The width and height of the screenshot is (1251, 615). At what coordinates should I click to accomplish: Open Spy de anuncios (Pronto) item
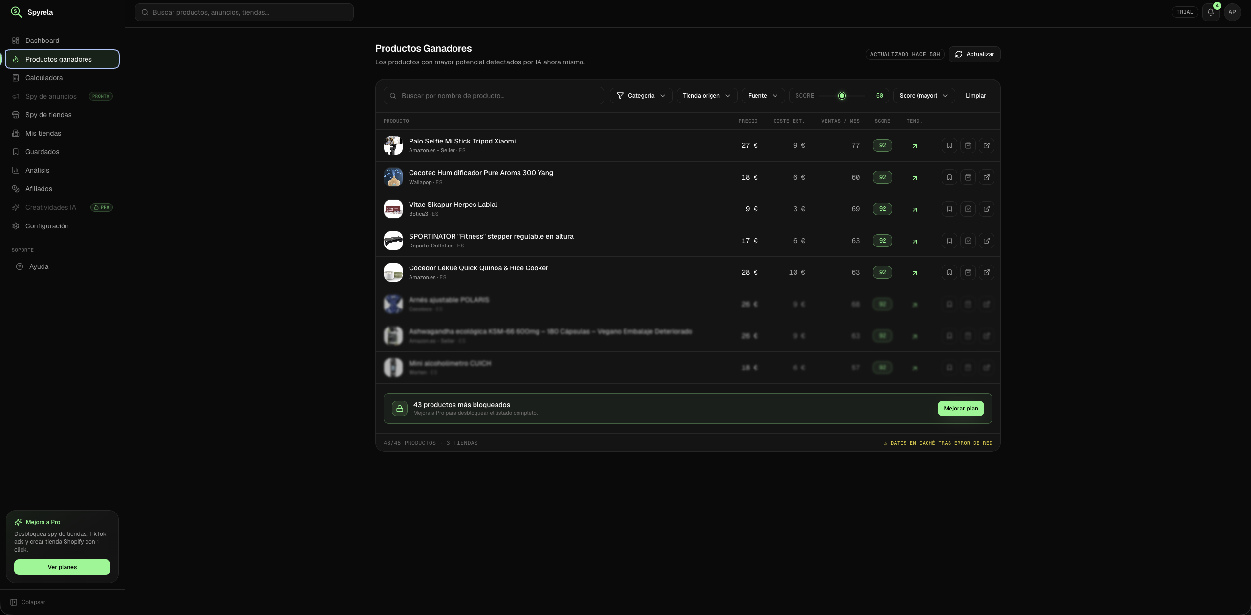click(x=62, y=96)
